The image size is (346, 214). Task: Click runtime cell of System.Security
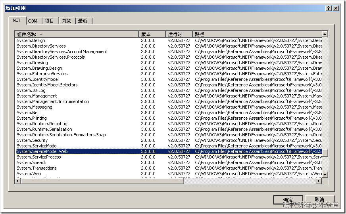(x=179, y=140)
